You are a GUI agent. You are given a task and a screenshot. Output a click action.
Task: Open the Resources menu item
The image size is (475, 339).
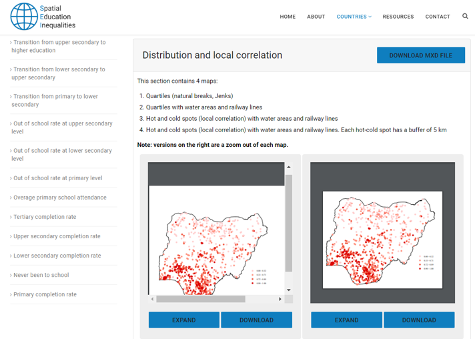pyautogui.click(x=398, y=17)
